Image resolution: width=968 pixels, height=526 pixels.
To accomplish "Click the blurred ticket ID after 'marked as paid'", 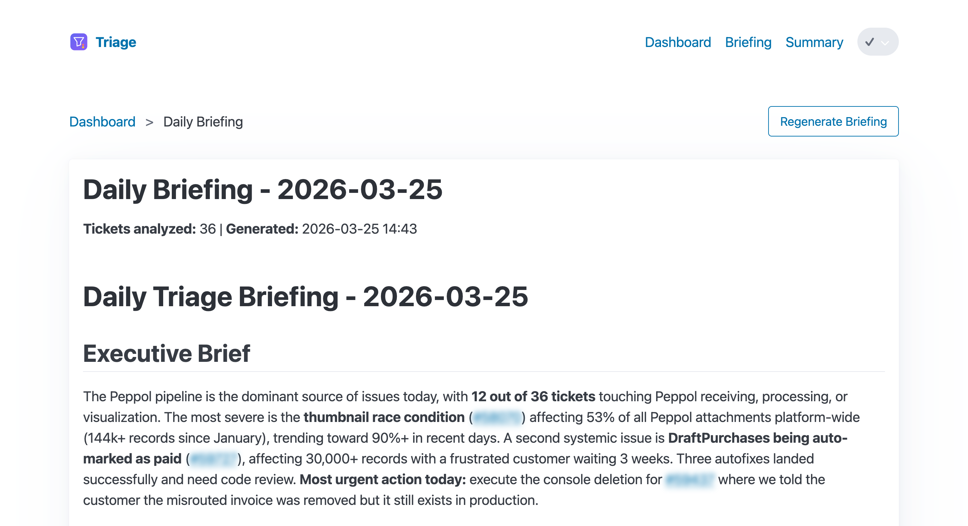I will tap(214, 458).
